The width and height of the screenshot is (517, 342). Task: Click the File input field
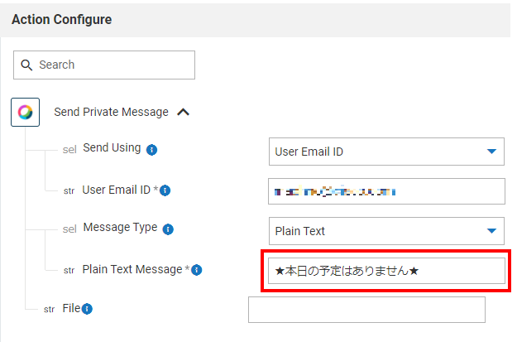click(x=366, y=310)
